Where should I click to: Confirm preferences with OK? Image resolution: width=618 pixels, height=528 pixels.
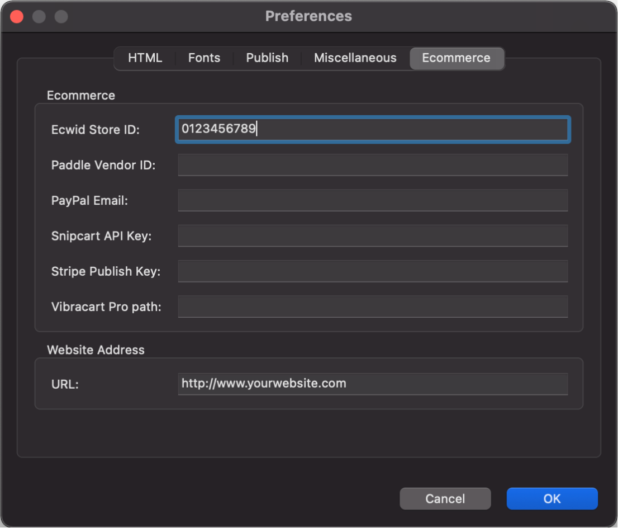[552, 499]
